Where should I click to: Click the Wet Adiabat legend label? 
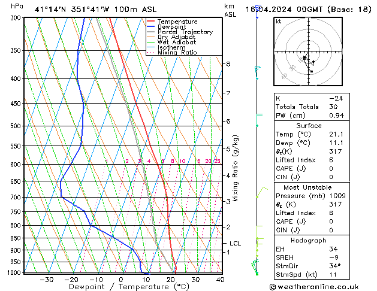[x=177, y=43]
